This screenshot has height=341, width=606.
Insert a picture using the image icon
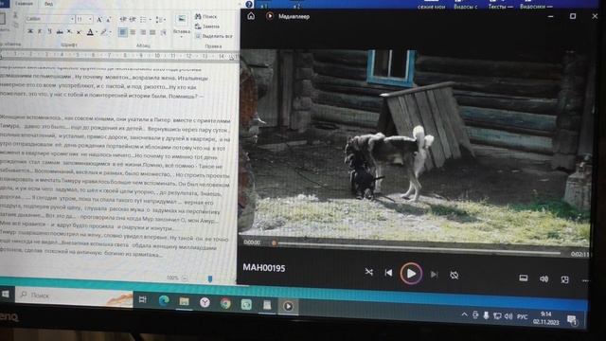coord(181,19)
